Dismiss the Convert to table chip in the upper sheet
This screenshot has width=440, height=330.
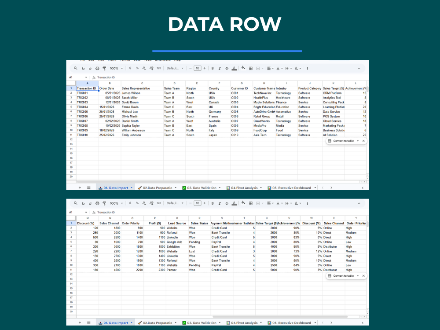[363, 141]
